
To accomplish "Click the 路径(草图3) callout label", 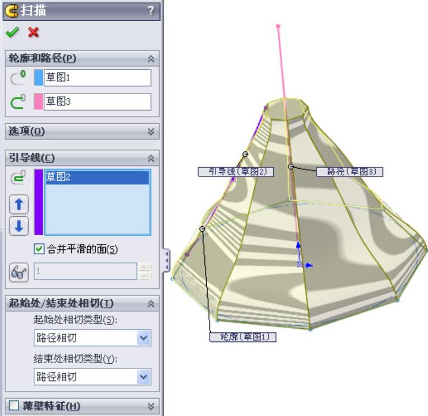I will [350, 172].
